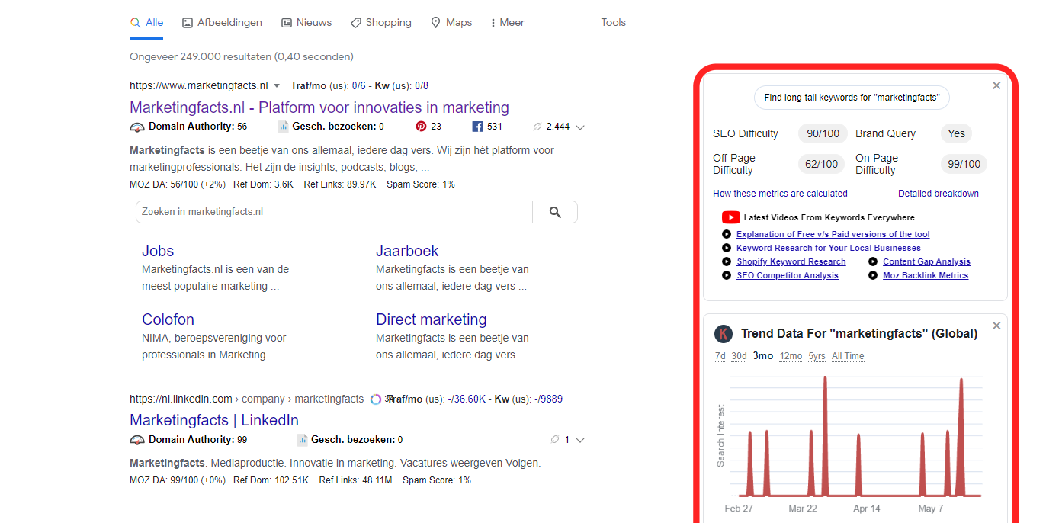The height and width of the screenshot is (523, 1046).
Task: Select the 12mo trend time range
Action: [x=791, y=356]
